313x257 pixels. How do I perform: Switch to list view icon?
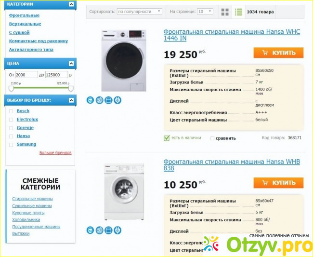pyautogui.click(x=238, y=12)
